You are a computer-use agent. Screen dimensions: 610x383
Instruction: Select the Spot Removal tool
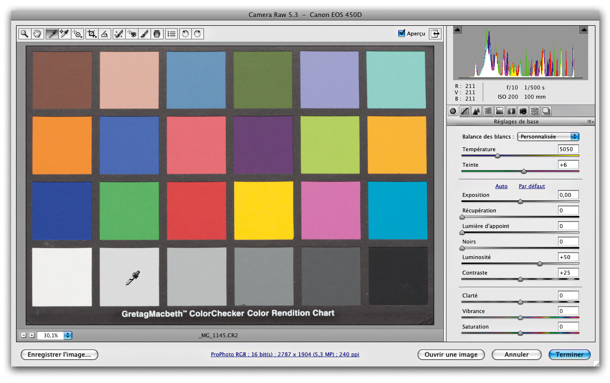[x=118, y=34]
